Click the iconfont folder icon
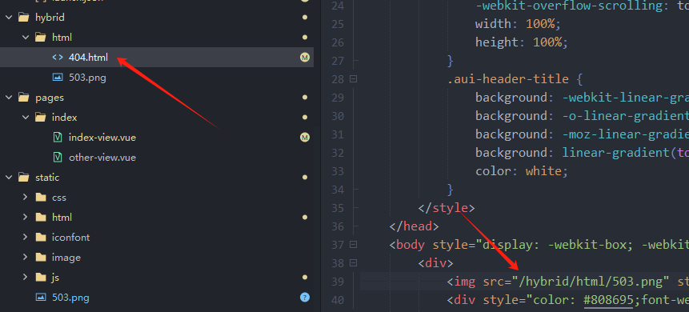 pyautogui.click(x=41, y=238)
